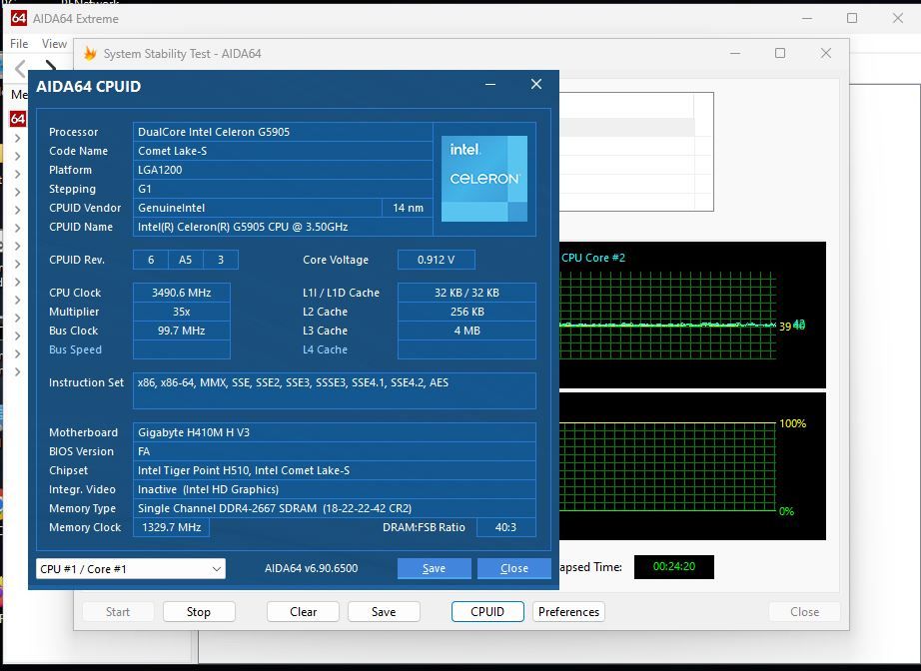The image size is (921, 671).
Task: Click the AIDA64 v6.90.6500 version text
Action: 312,568
